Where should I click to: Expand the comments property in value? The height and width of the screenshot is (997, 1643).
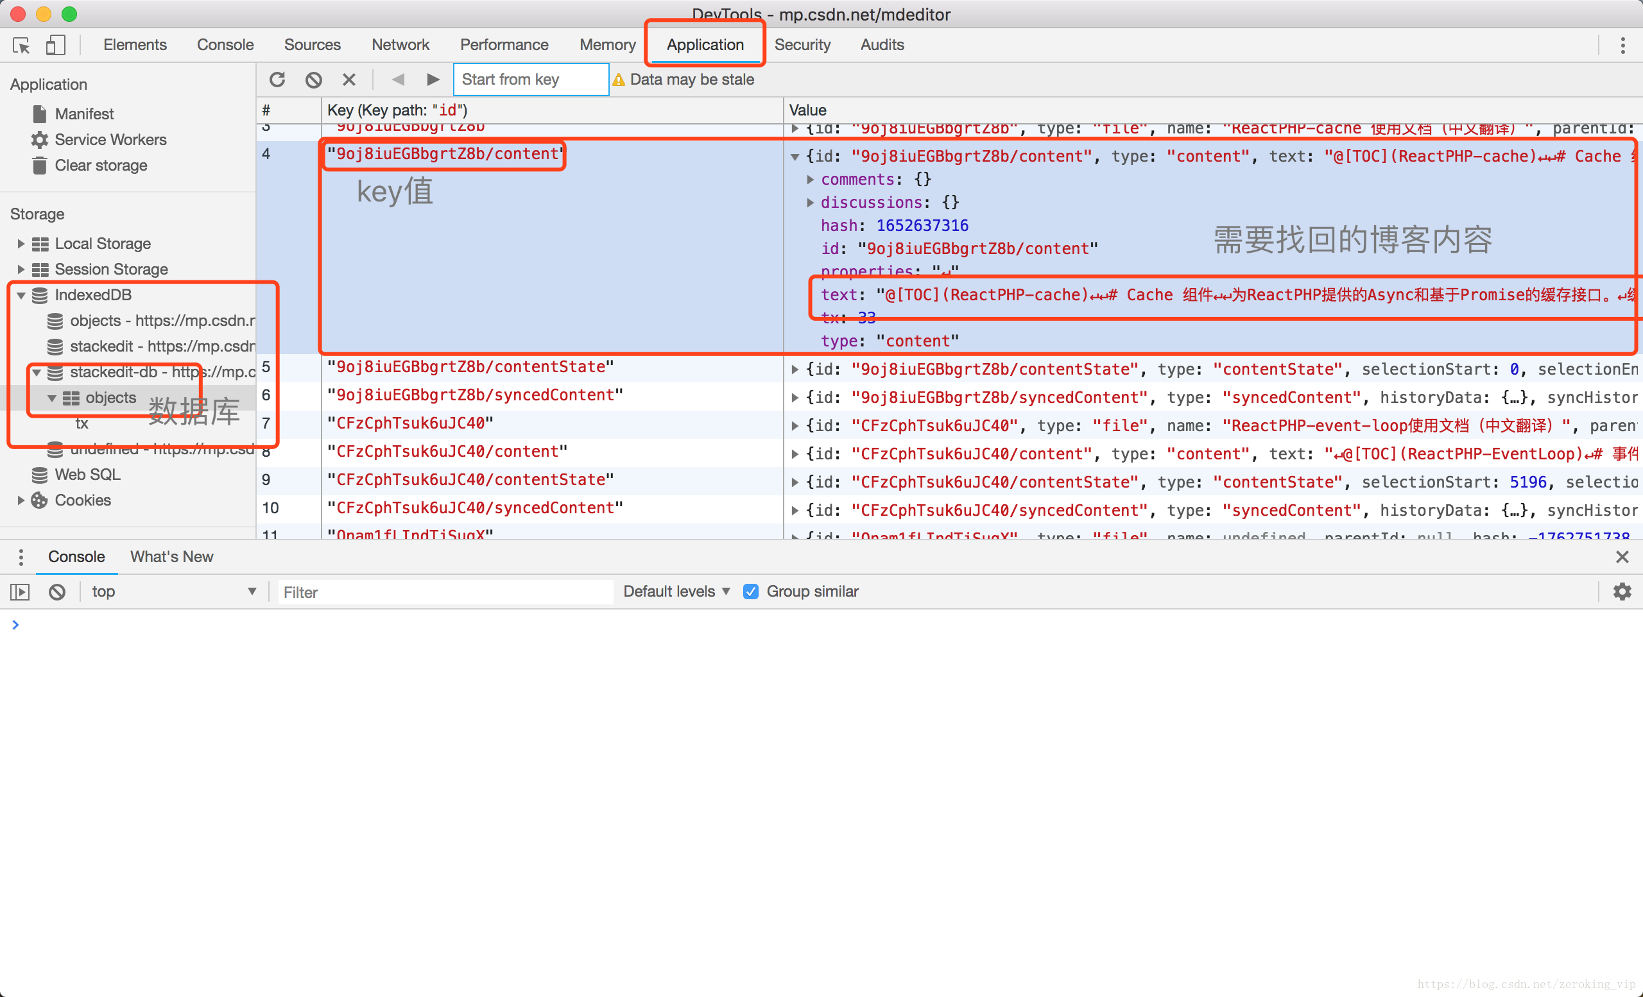coord(810,180)
